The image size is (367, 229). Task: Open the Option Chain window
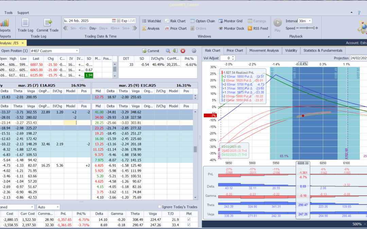pyautogui.click(x=203, y=21)
